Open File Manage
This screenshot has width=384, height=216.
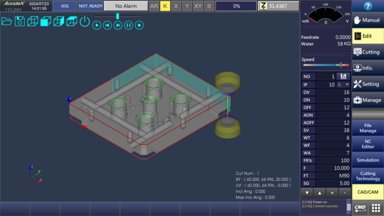(368, 128)
